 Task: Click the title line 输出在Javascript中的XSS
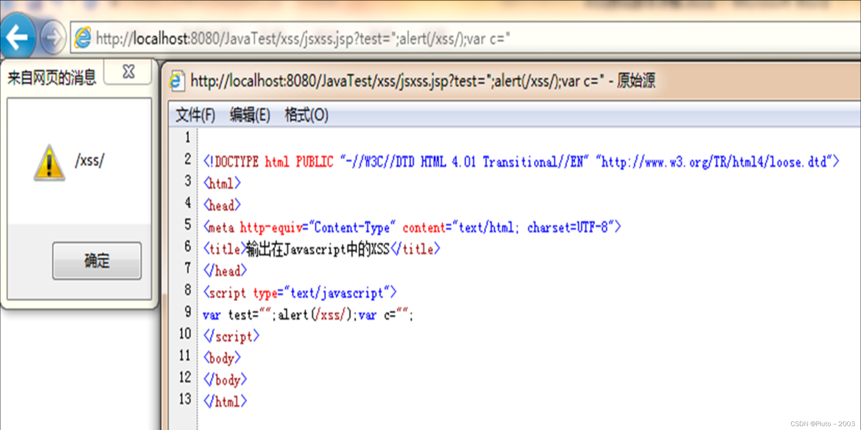point(322,249)
